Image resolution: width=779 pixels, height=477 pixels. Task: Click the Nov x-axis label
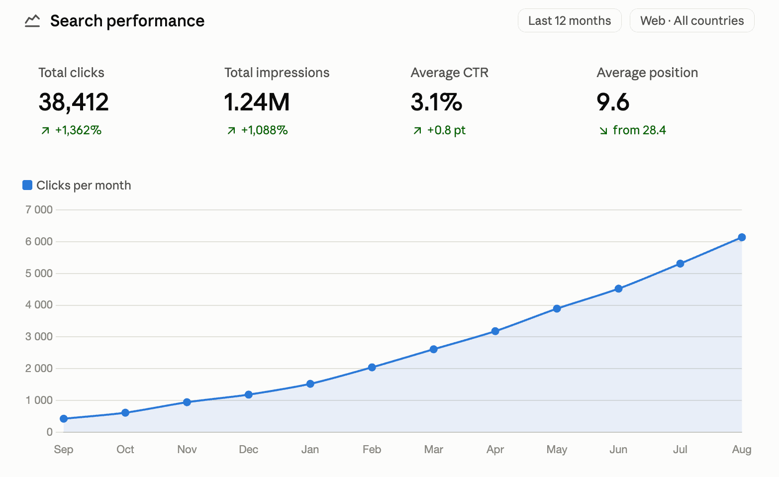pos(187,450)
